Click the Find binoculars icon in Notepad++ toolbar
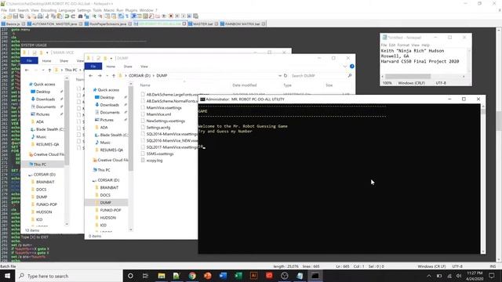This screenshot has height=282, width=502. pyautogui.click(x=80, y=16)
